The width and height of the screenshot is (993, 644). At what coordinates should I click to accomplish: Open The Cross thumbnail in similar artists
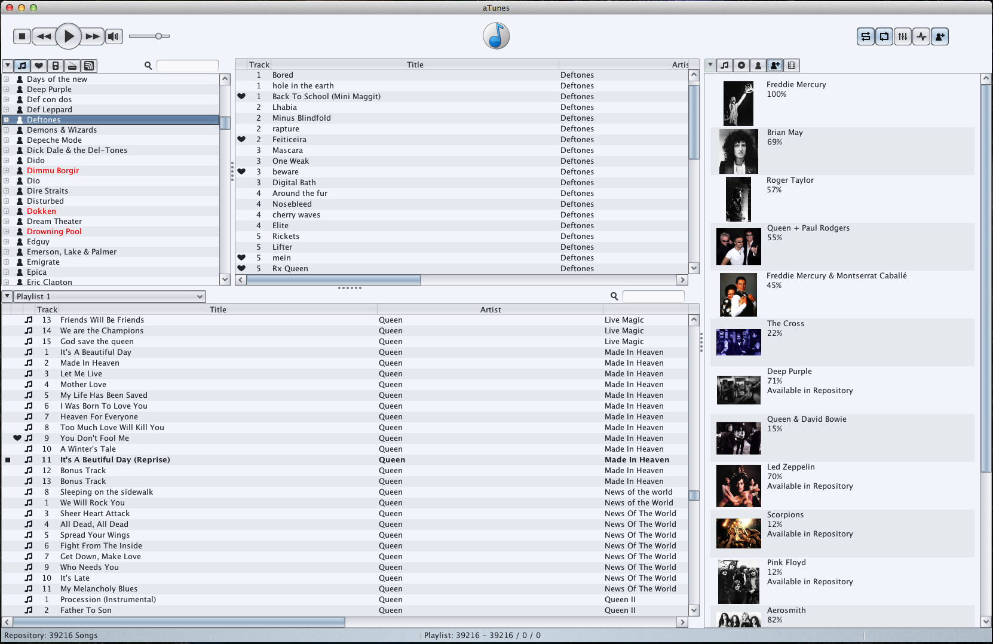tap(738, 342)
